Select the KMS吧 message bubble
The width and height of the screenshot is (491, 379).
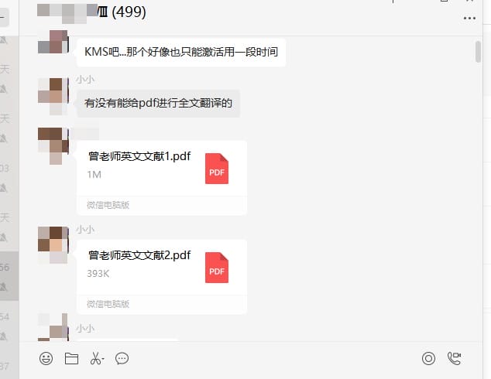[181, 52]
